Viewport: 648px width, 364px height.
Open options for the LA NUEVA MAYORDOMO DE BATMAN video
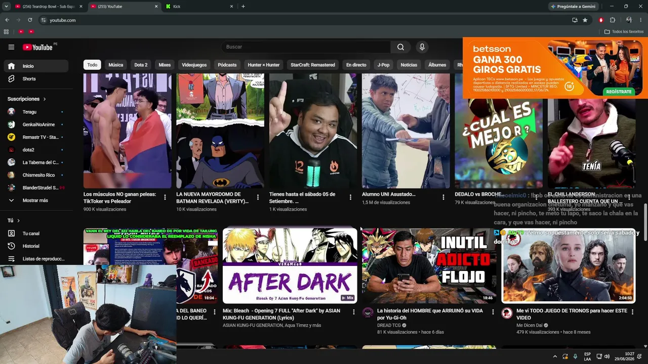point(258,197)
